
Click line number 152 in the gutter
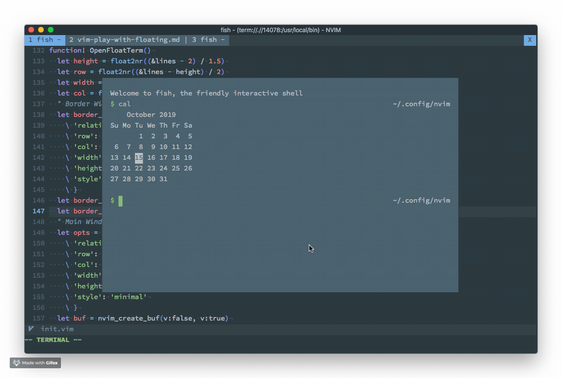point(39,265)
